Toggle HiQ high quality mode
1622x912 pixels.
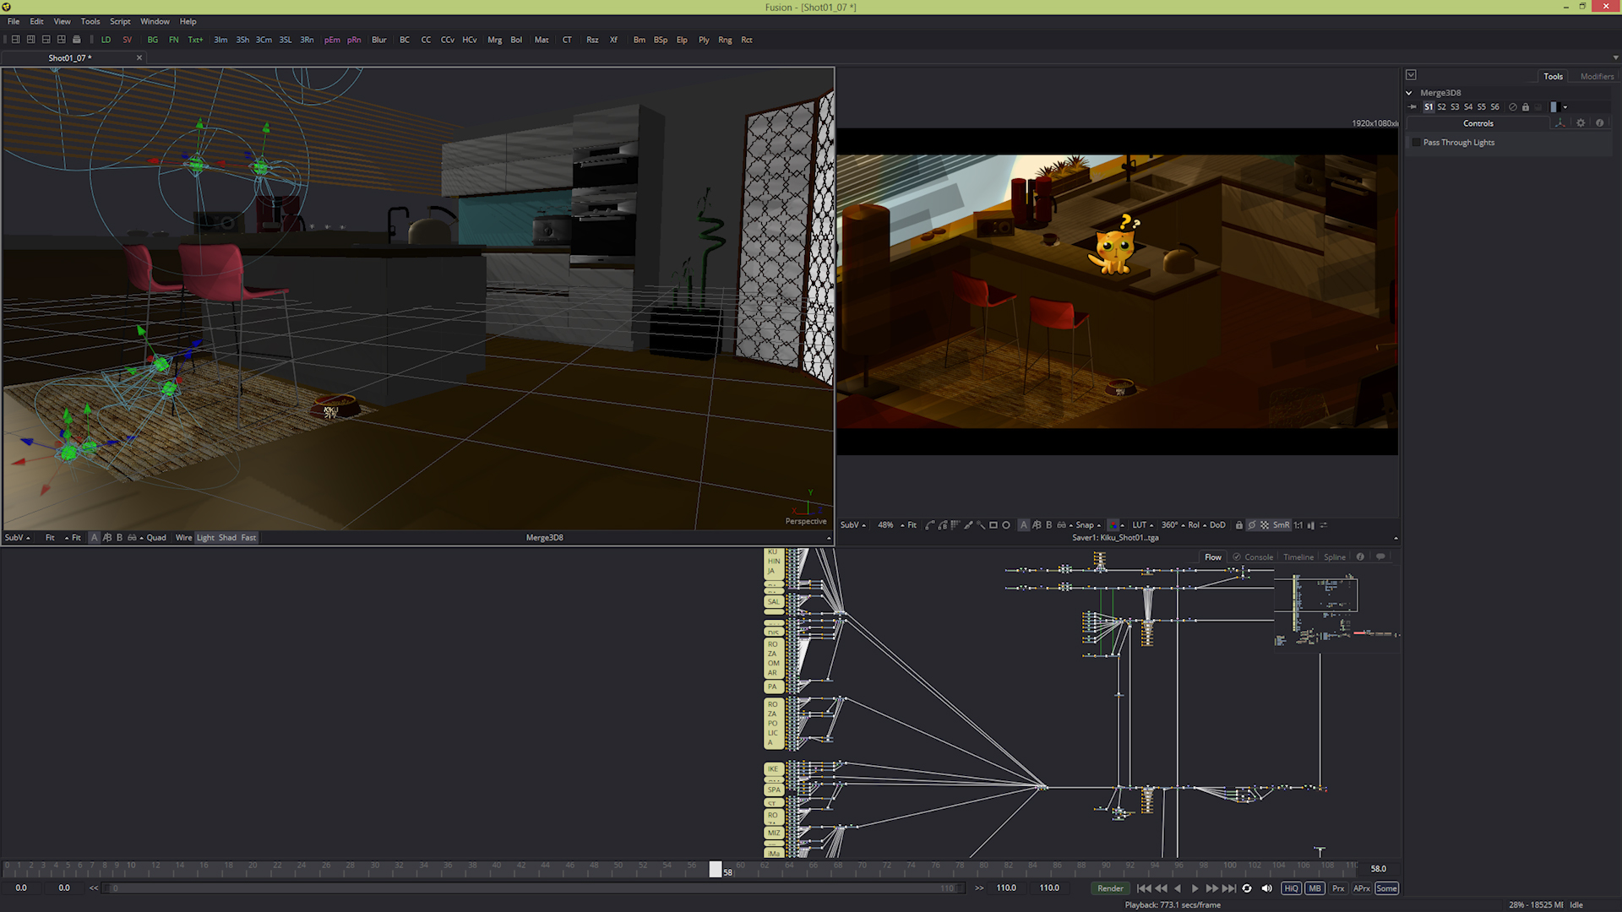(1291, 888)
